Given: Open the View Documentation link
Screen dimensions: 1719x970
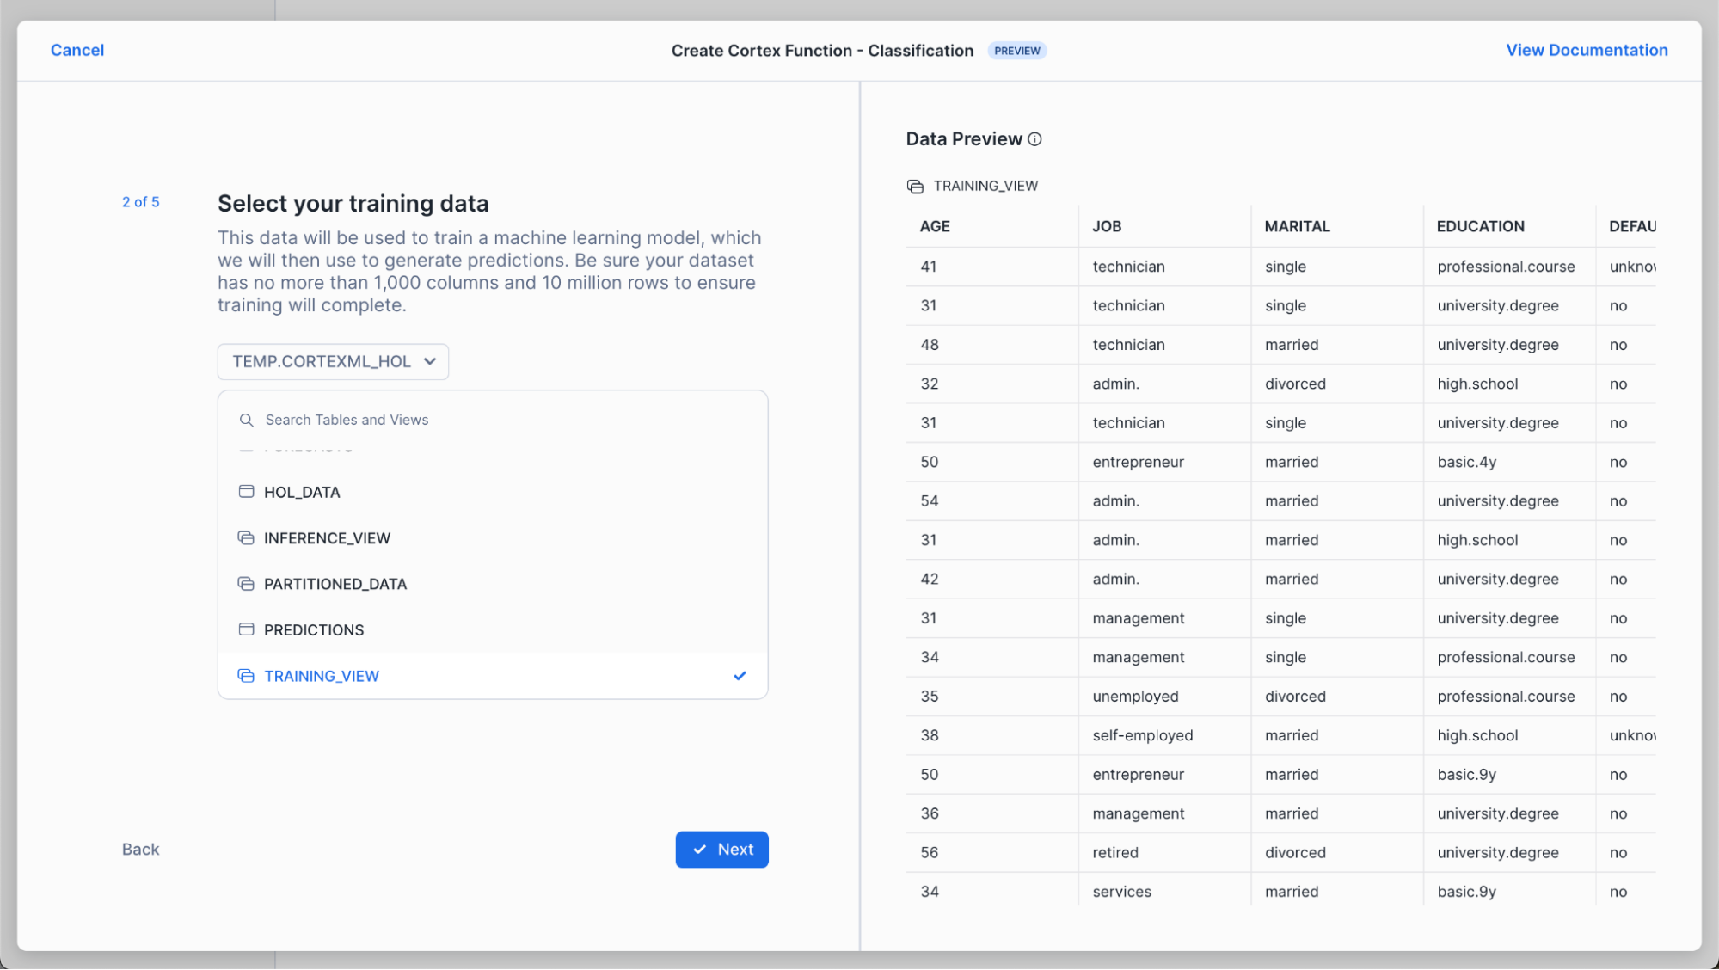Looking at the screenshot, I should 1586,50.
